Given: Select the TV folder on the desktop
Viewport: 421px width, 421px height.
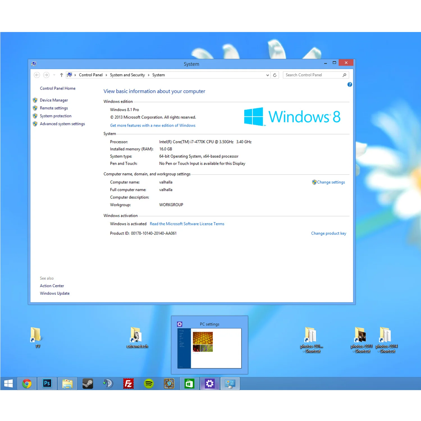Looking at the screenshot, I should coord(37,338).
